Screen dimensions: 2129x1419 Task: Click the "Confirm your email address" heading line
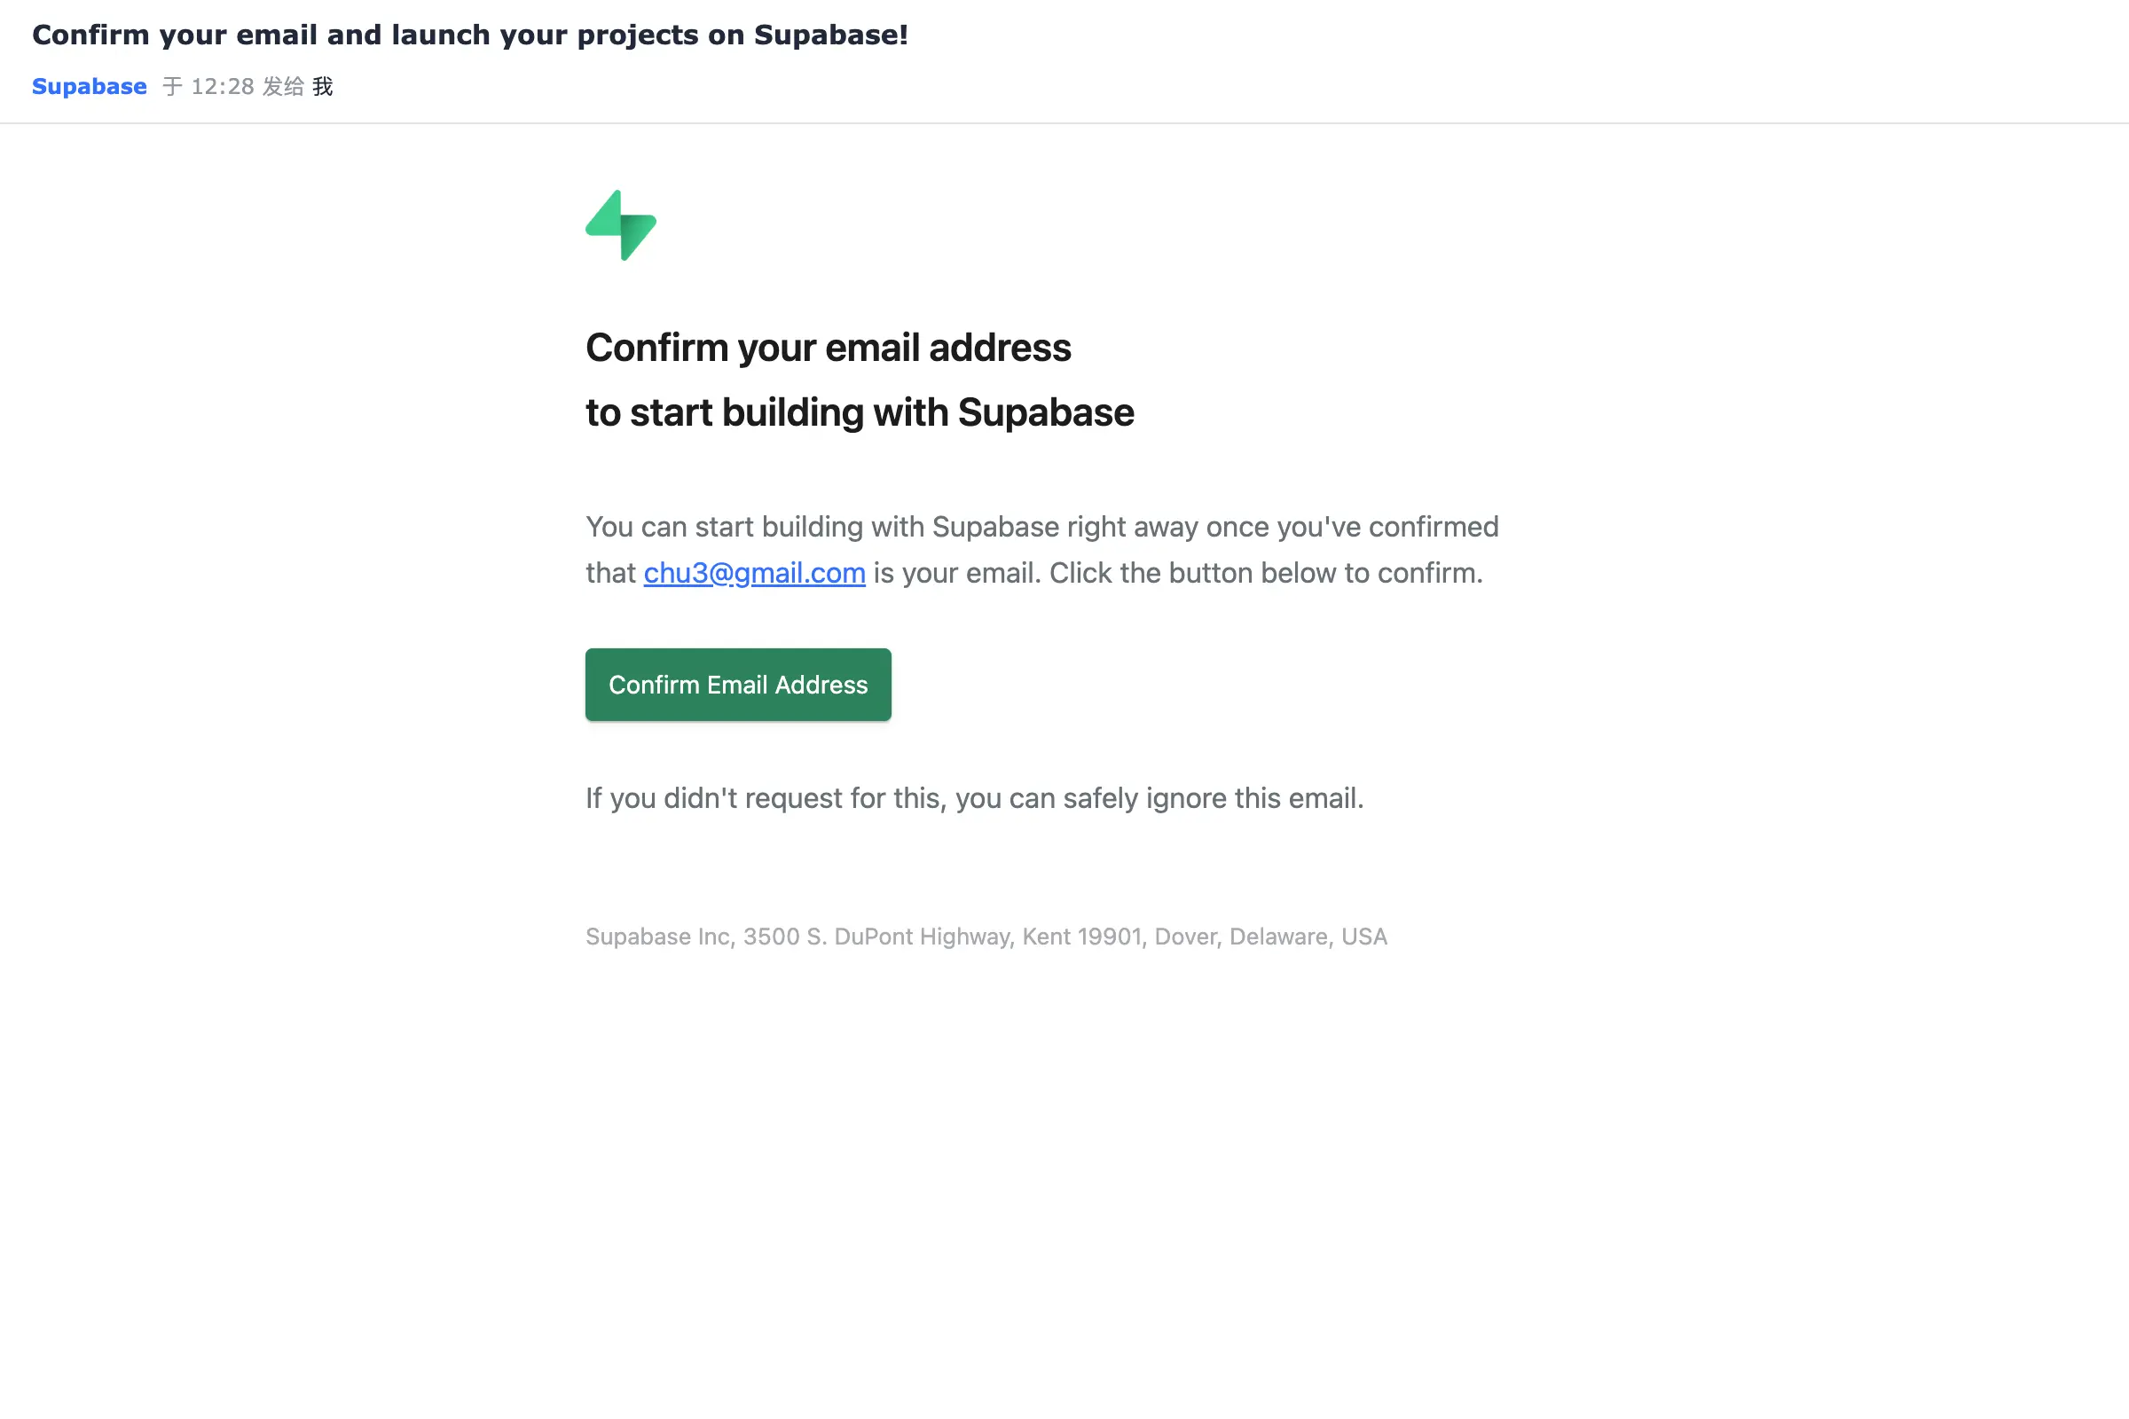pos(829,348)
